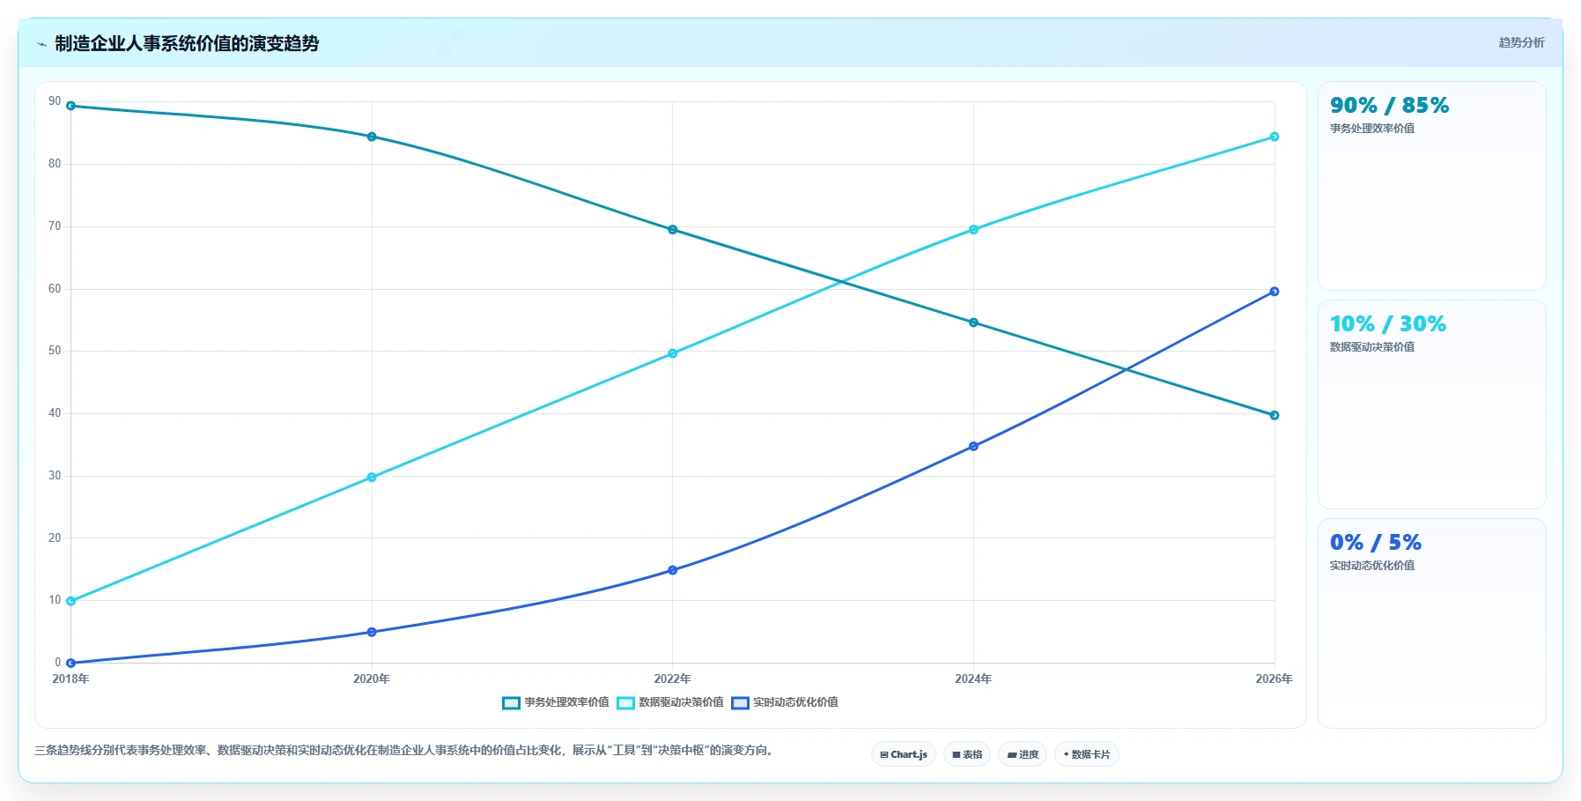Screen dimensions: 1581x801
Task: Toggle the 事务处理效率价值 legend swatch
Action: (511, 703)
